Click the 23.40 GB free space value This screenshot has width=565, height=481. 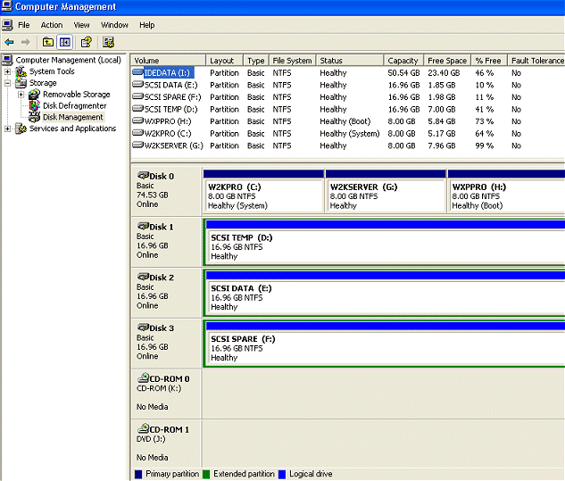point(444,73)
